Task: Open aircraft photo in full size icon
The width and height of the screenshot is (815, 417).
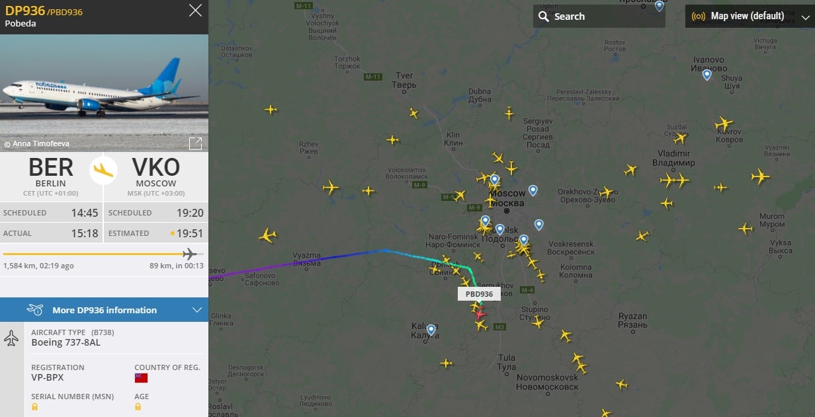Action: (x=195, y=143)
